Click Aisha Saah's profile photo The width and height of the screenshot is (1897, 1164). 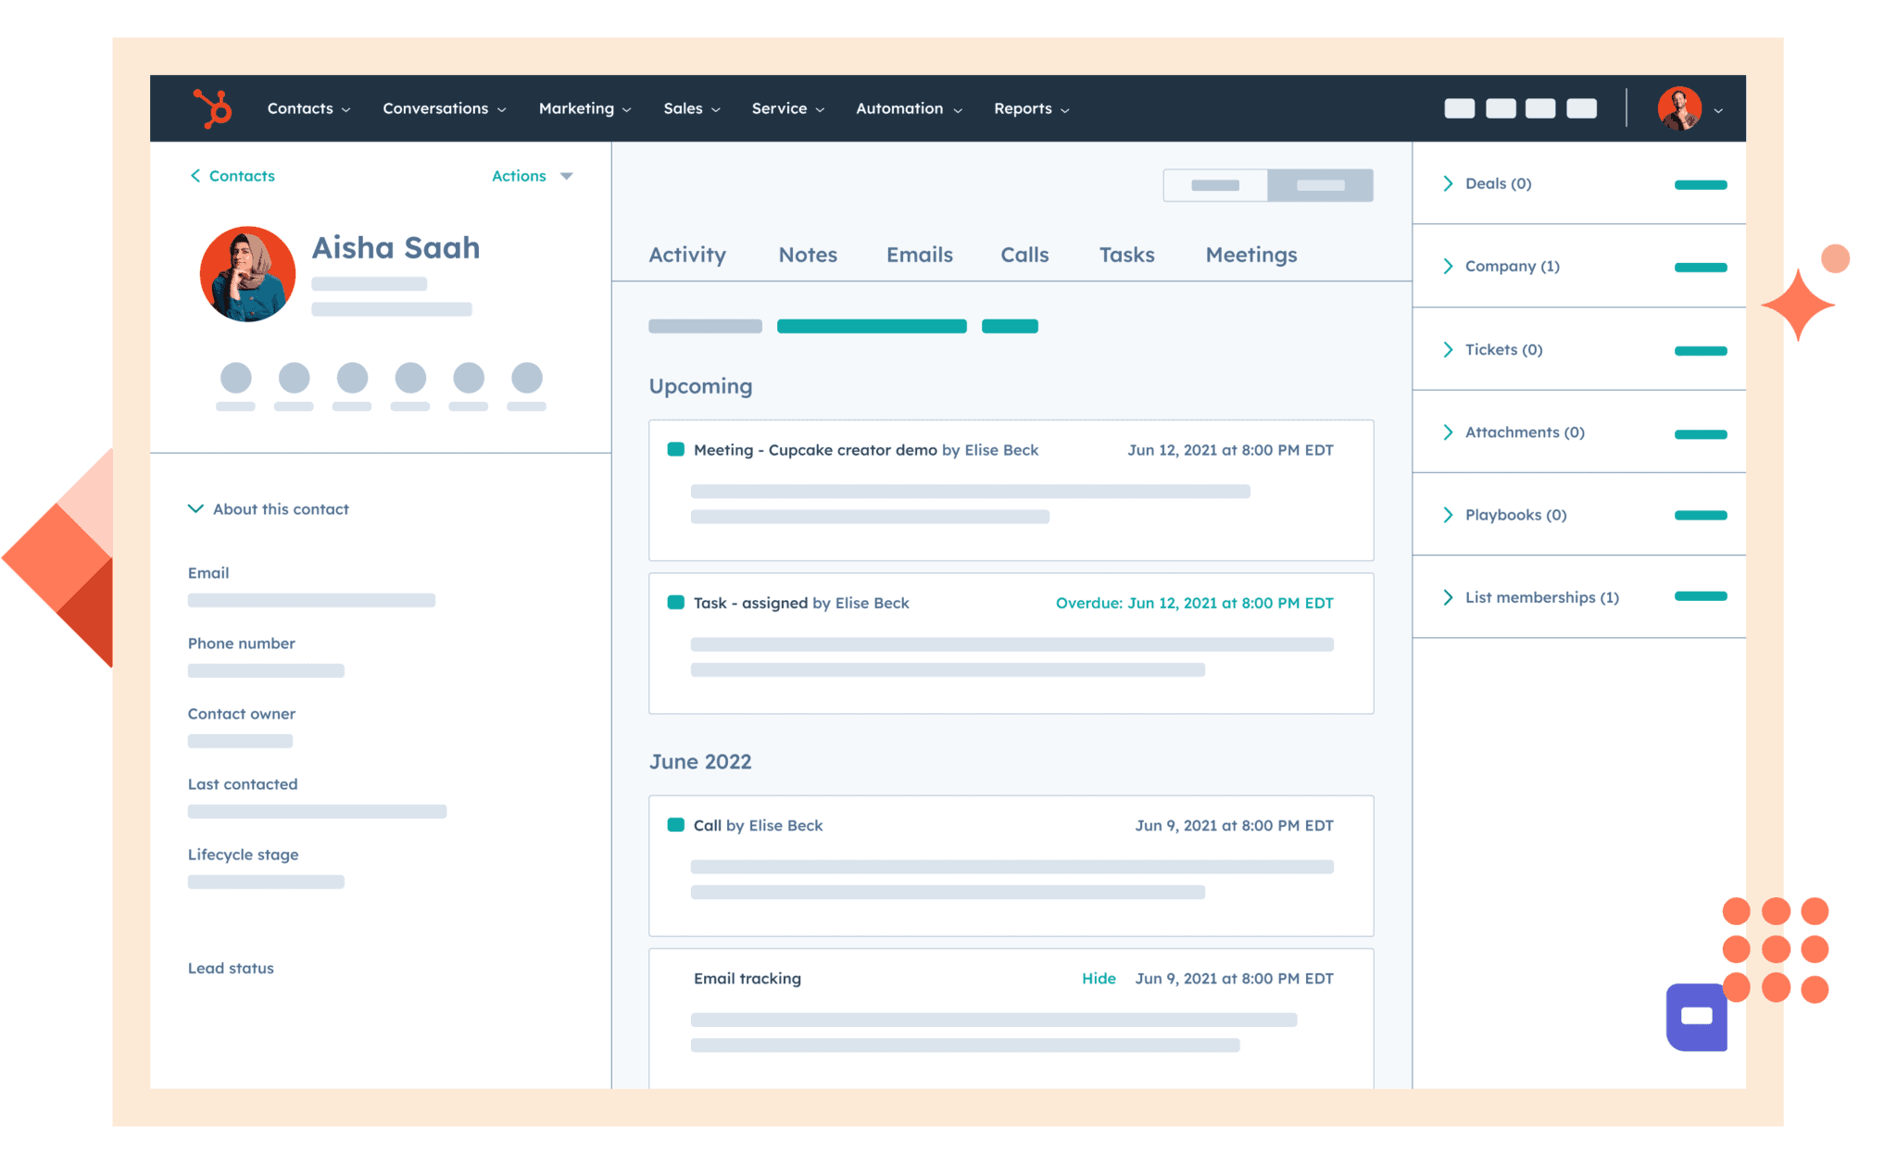coord(247,274)
